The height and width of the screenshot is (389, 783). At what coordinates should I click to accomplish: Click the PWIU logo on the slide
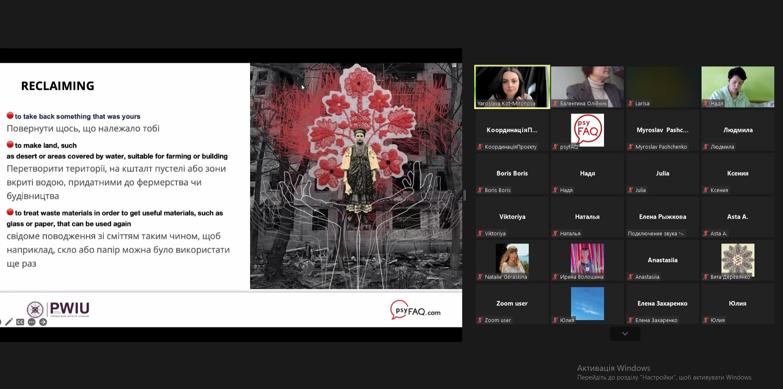[x=58, y=309]
